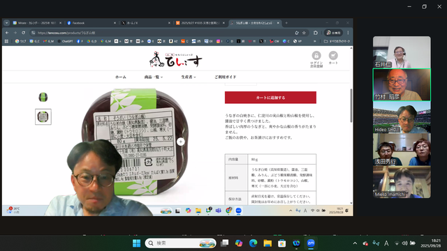Select 浅田秀行 participant video tile
447x251 pixels.
(x=402, y=150)
